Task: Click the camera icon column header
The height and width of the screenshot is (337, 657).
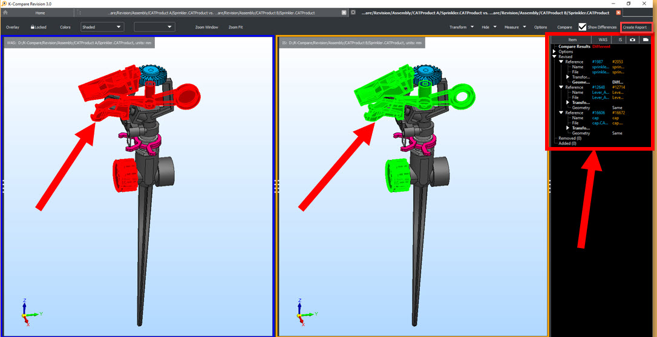Action: 632,39
